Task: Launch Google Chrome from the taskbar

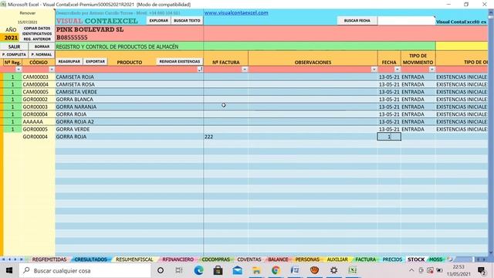Action: (x=276, y=270)
